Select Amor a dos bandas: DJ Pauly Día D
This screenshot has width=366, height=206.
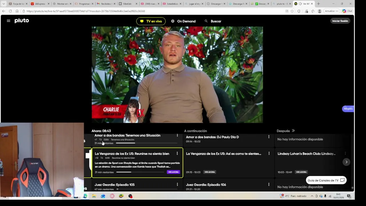pos(212,137)
